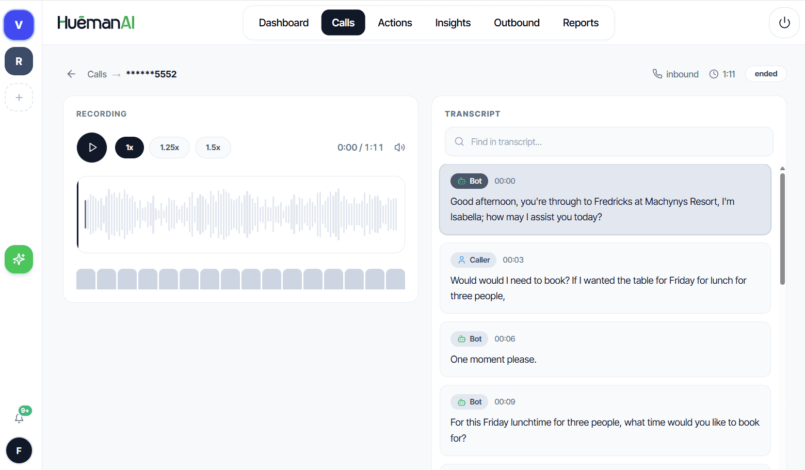Click the HuemanAI logo

click(x=96, y=23)
